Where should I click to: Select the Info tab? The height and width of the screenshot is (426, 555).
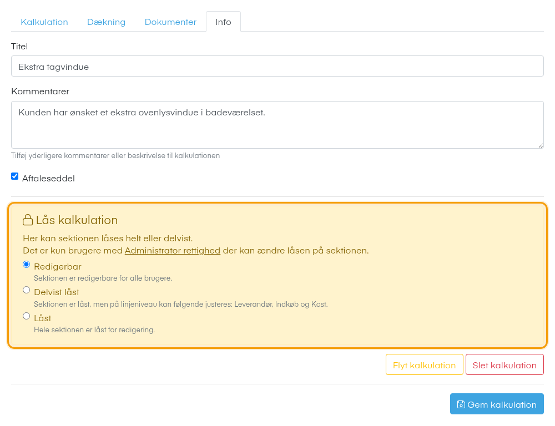click(x=223, y=22)
